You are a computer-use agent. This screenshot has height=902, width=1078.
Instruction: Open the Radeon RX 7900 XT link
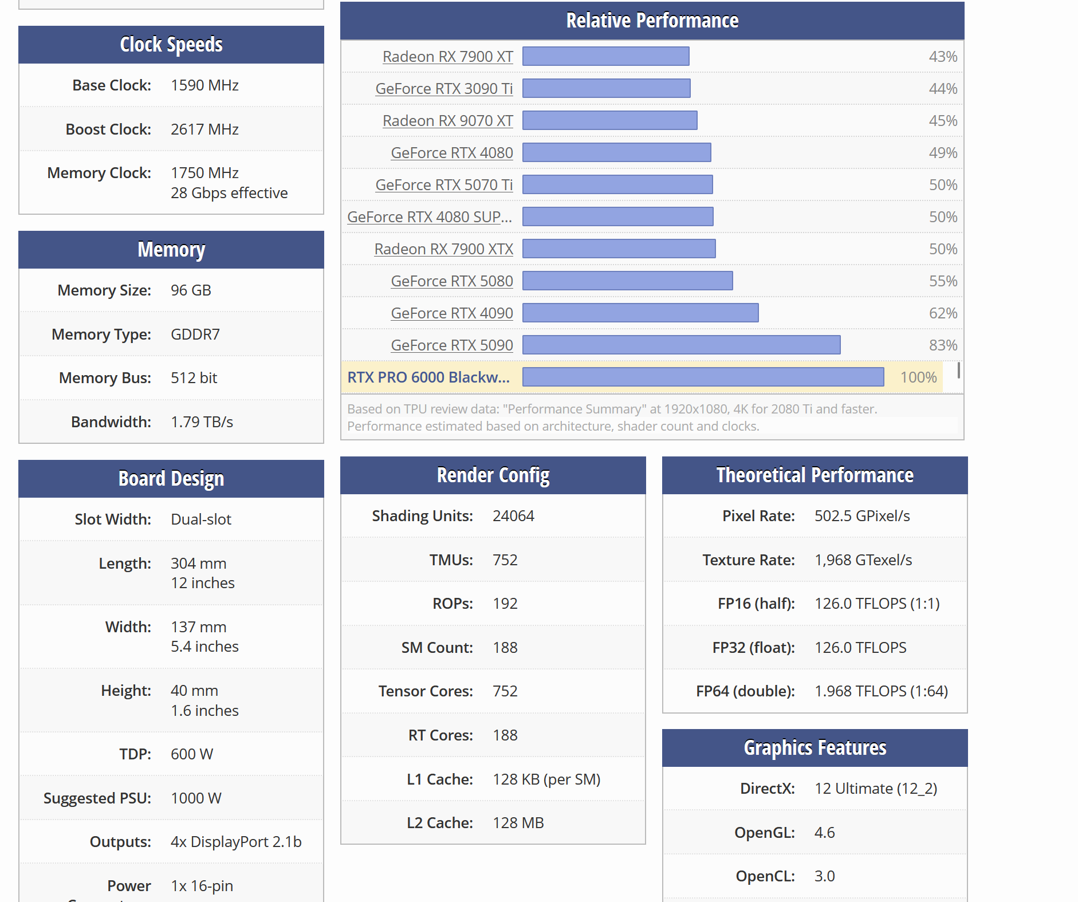[448, 57]
